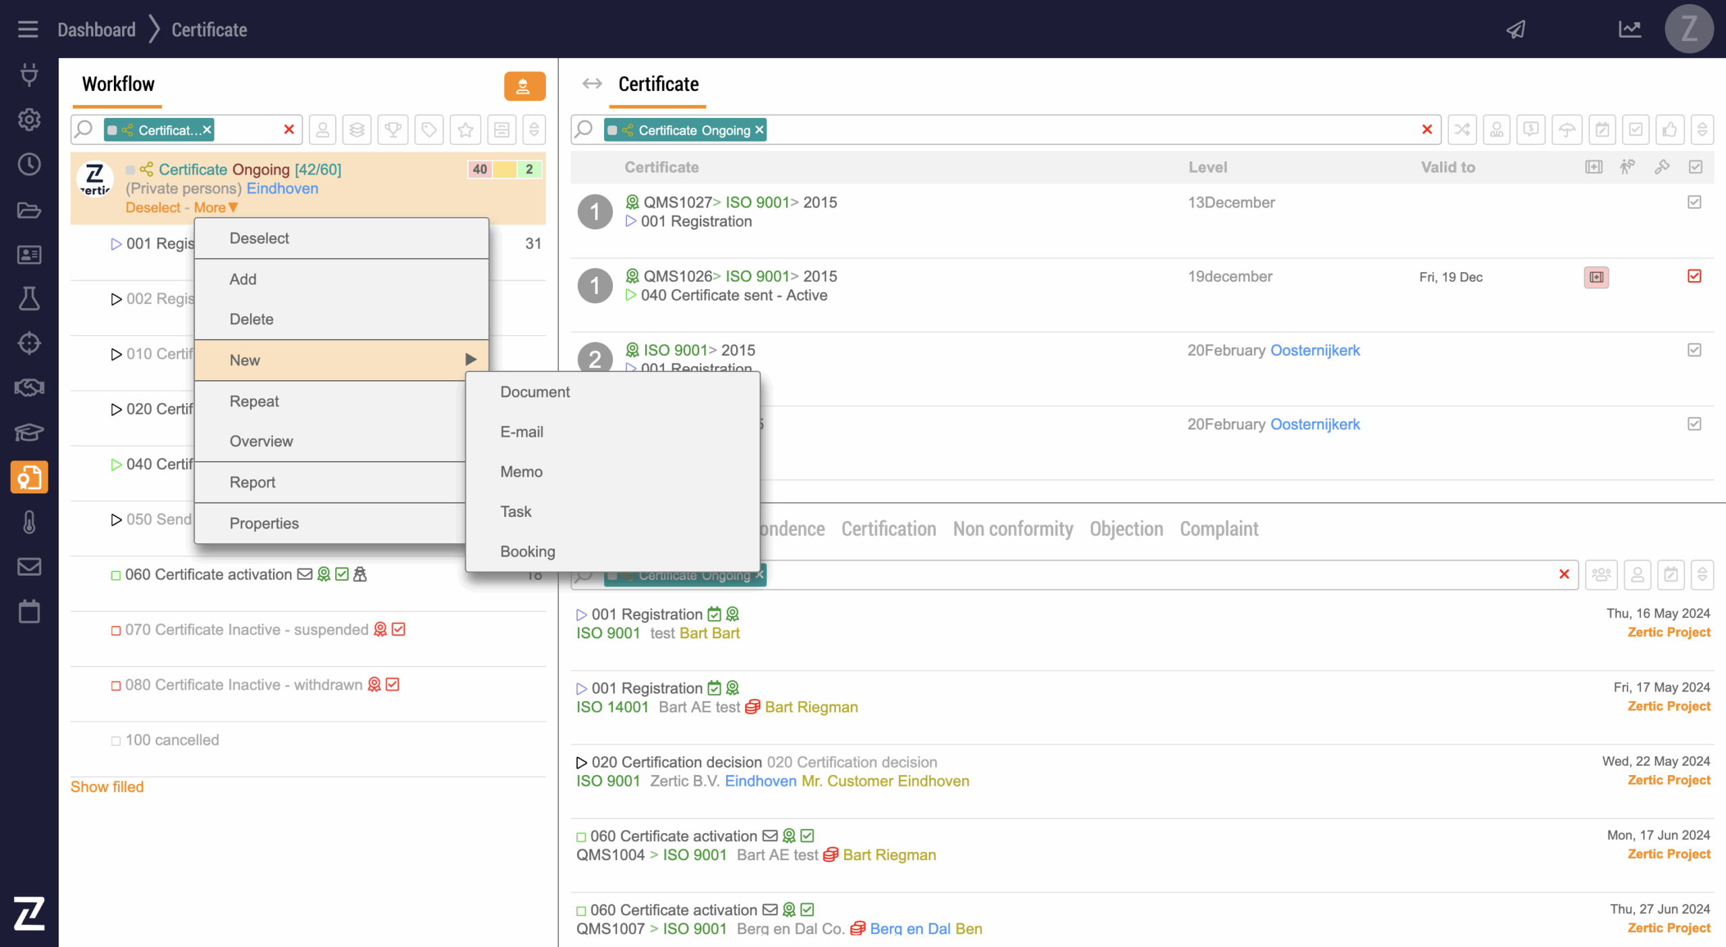The image size is (1726, 947).
Task: Toggle checkbox on first 20February Oosternijkerk row
Action: coord(1694,350)
